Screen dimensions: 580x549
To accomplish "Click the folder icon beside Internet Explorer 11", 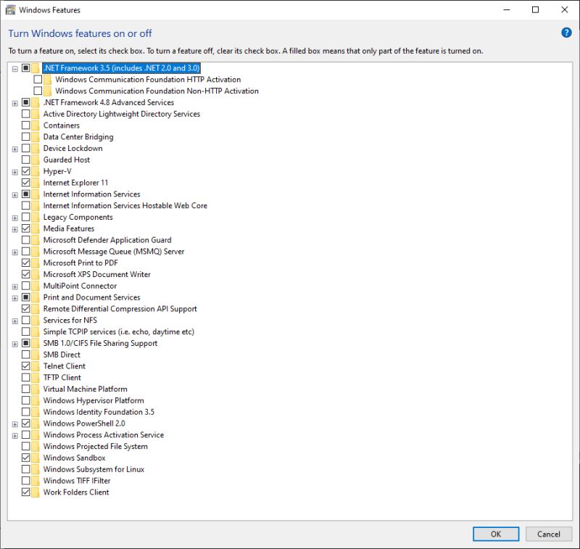I will (35, 183).
